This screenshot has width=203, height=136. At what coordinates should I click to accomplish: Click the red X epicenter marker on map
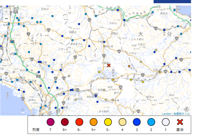109,65
